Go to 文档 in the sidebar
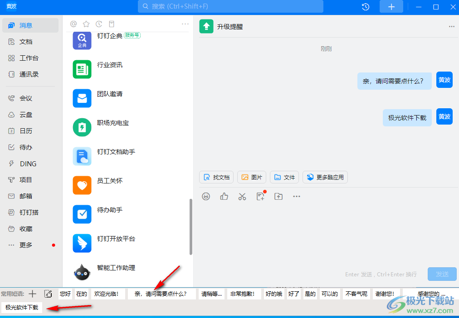Viewport: 459px width, 318px height. pos(30,42)
